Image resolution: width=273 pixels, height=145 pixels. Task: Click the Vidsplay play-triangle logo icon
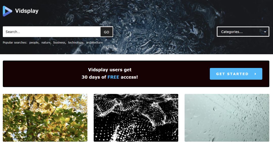point(8,11)
